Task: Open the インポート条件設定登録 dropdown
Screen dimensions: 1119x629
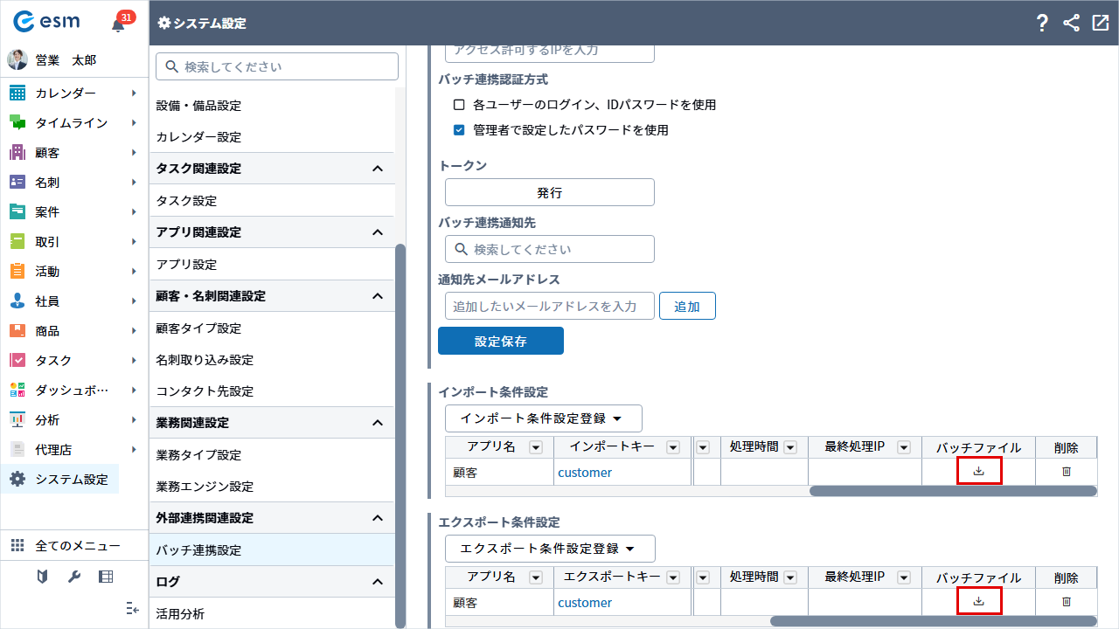Action: [543, 418]
